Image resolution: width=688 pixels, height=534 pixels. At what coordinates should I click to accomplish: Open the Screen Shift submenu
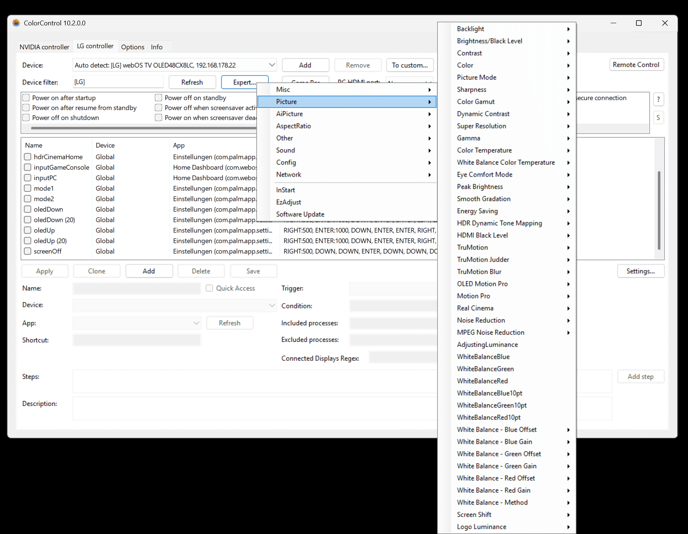pyautogui.click(x=507, y=514)
